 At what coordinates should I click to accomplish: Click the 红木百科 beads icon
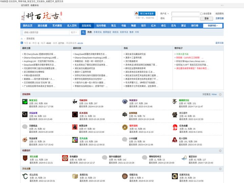pos(75,115)
